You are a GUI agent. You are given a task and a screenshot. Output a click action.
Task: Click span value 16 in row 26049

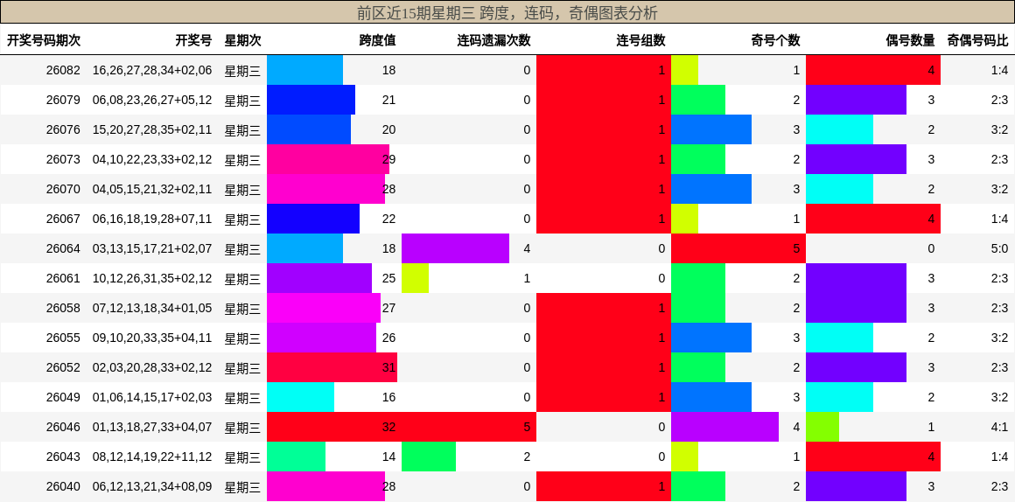[389, 397]
